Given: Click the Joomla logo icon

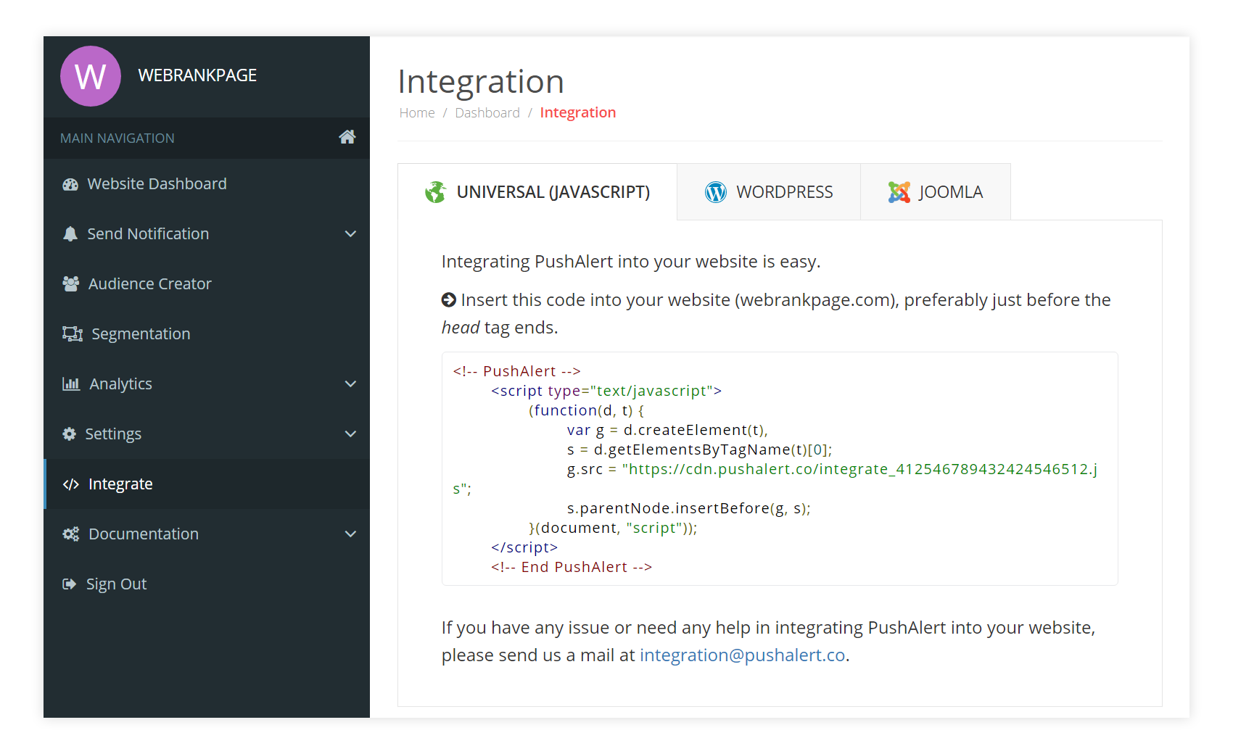Looking at the screenshot, I should point(899,192).
